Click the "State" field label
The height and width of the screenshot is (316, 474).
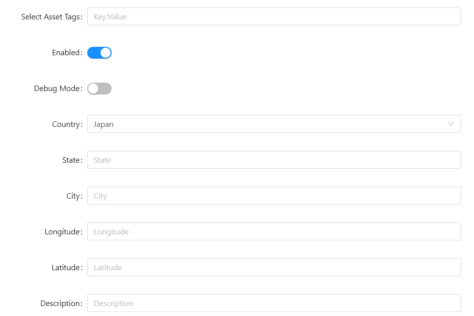point(70,160)
